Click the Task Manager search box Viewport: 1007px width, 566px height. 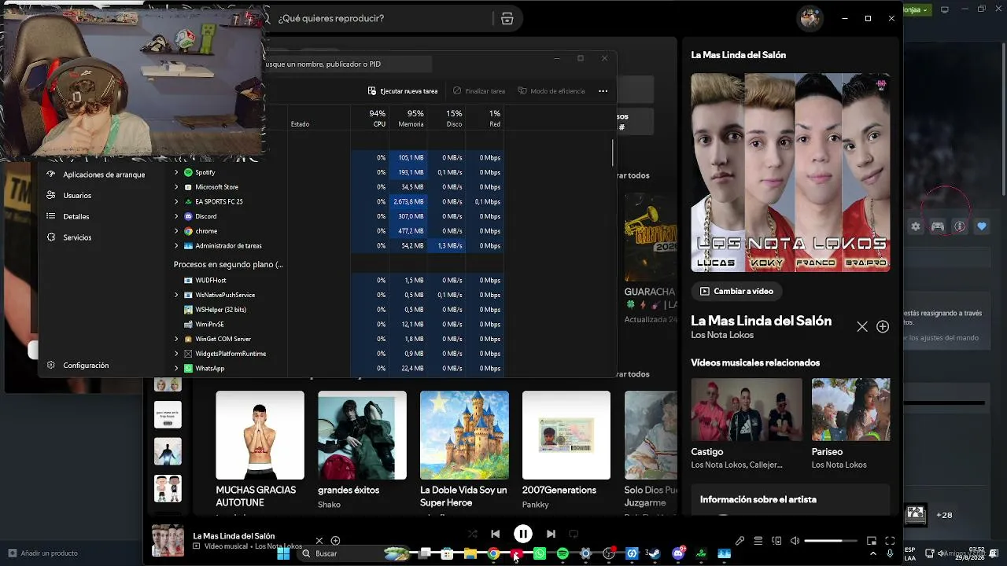[348, 64]
